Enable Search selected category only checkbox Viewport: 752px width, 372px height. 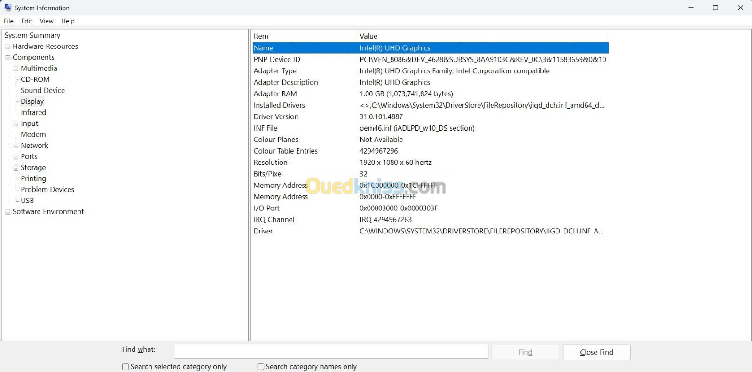[x=125, y=367]
